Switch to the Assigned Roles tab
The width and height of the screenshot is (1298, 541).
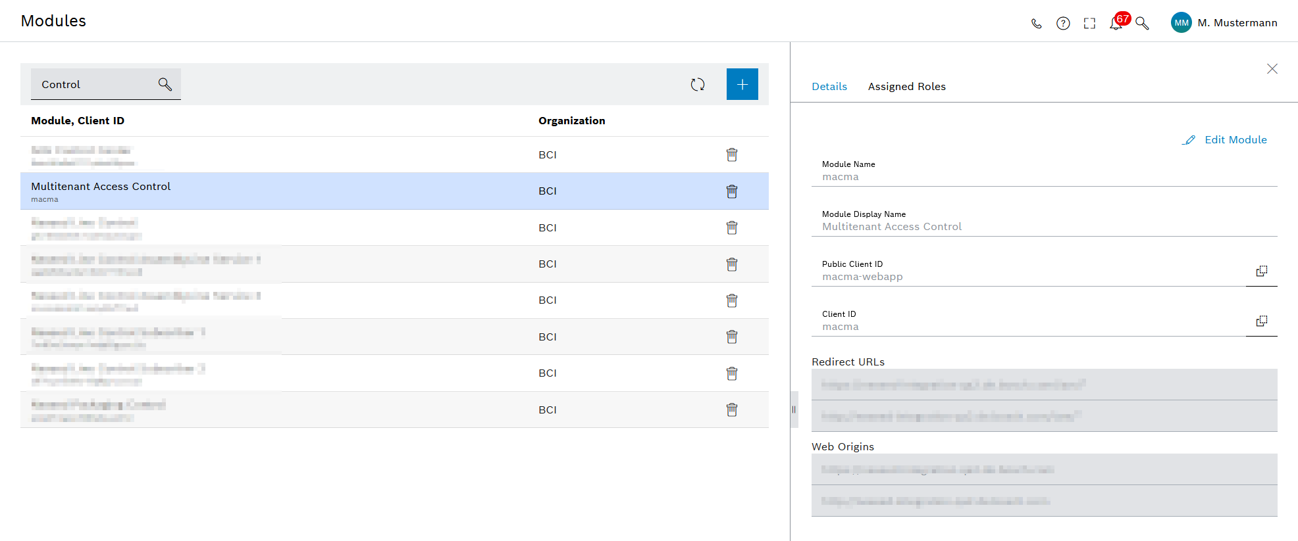click(906, 87)
